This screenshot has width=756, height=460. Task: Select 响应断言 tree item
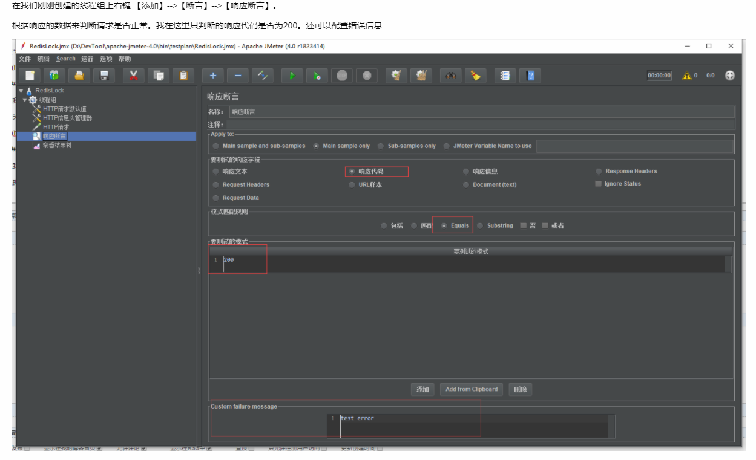click(54, 136)
